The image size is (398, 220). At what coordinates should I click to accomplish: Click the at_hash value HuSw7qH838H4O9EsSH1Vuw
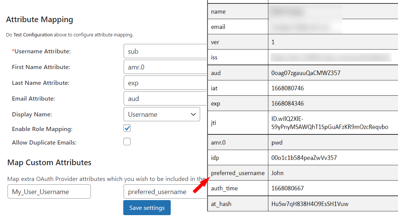[x=310, y=204]
